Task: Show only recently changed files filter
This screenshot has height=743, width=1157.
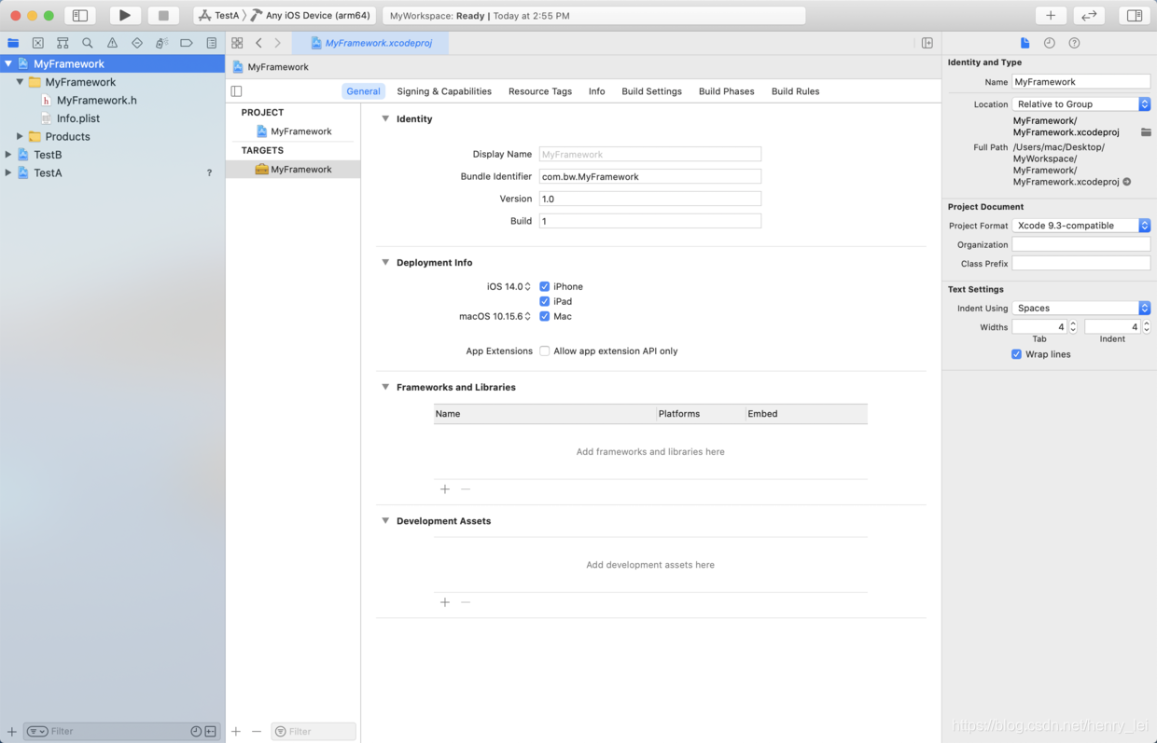Action: click(196, 732)
